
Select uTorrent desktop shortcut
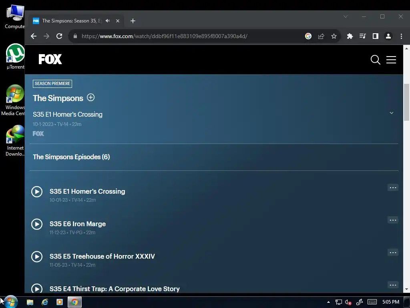(x=16, y=57)
